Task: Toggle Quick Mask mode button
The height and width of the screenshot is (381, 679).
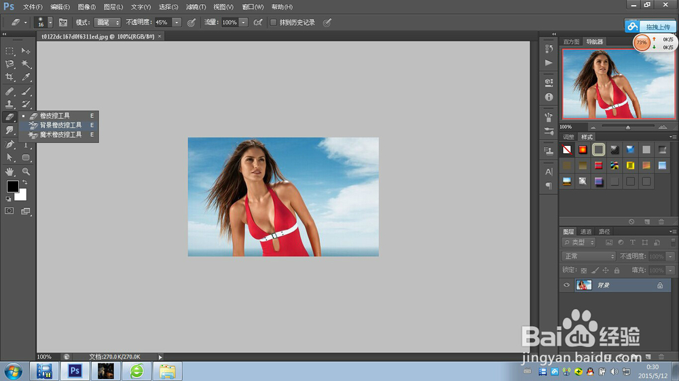Action: [x=10, y=212]
